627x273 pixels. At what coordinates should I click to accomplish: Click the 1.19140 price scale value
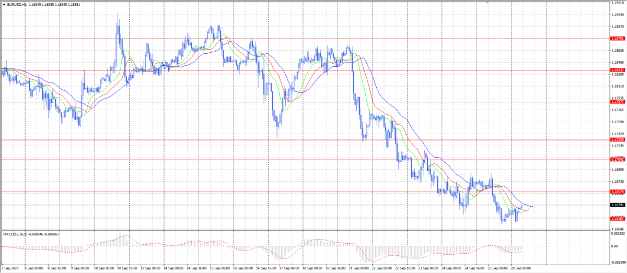(x=618, y=15)
